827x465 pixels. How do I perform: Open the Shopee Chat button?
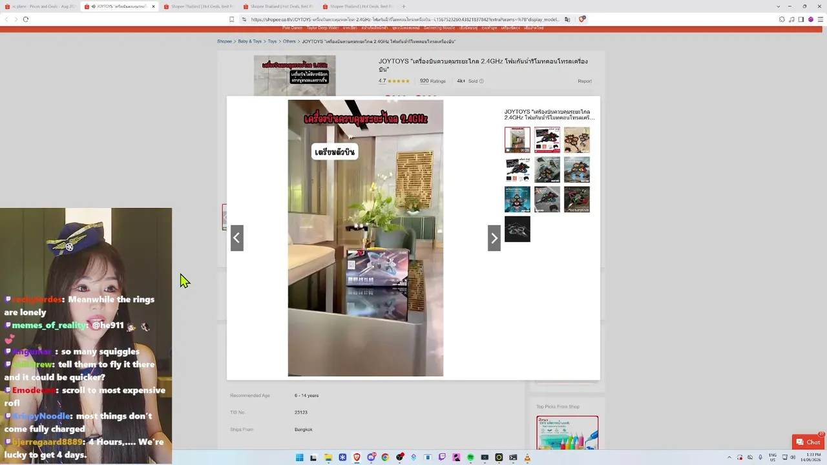(808, 442)
